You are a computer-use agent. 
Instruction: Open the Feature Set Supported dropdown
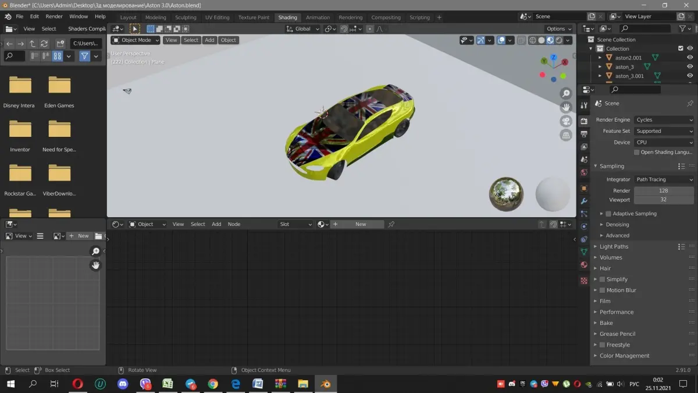point(664,131)
